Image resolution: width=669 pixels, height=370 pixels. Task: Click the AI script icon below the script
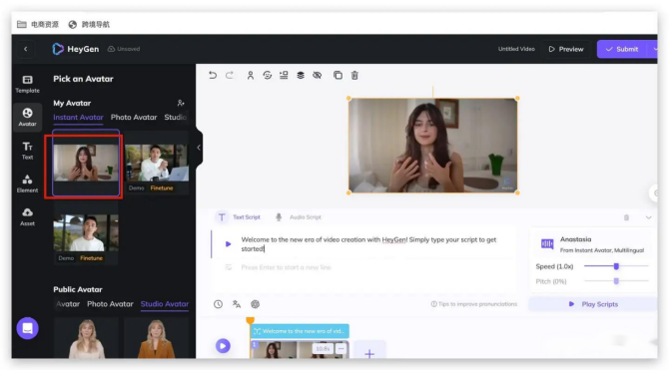coord(256,304)
